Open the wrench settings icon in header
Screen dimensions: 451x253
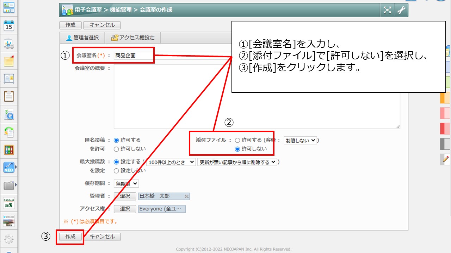pyautogui.click(x=401, y=10)
